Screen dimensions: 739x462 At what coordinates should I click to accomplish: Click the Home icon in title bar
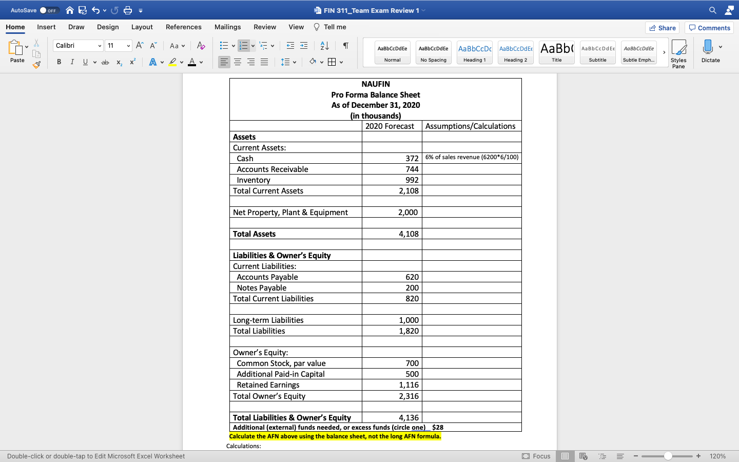(70, 10)
